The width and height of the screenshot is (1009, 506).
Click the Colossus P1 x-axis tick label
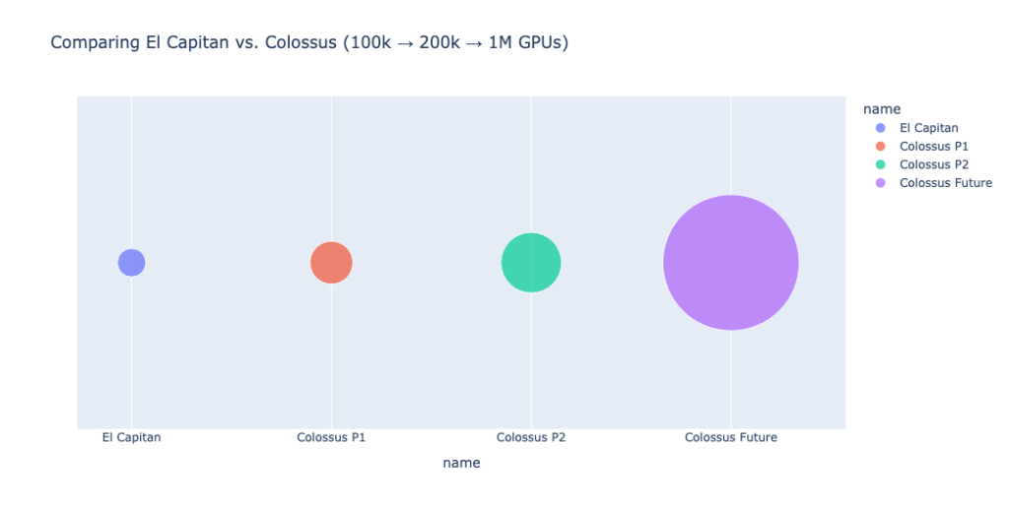point(331,437)
